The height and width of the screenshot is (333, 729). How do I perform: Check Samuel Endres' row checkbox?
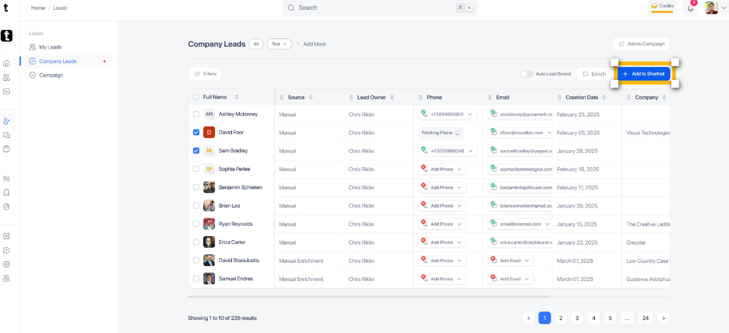point(196,278)
